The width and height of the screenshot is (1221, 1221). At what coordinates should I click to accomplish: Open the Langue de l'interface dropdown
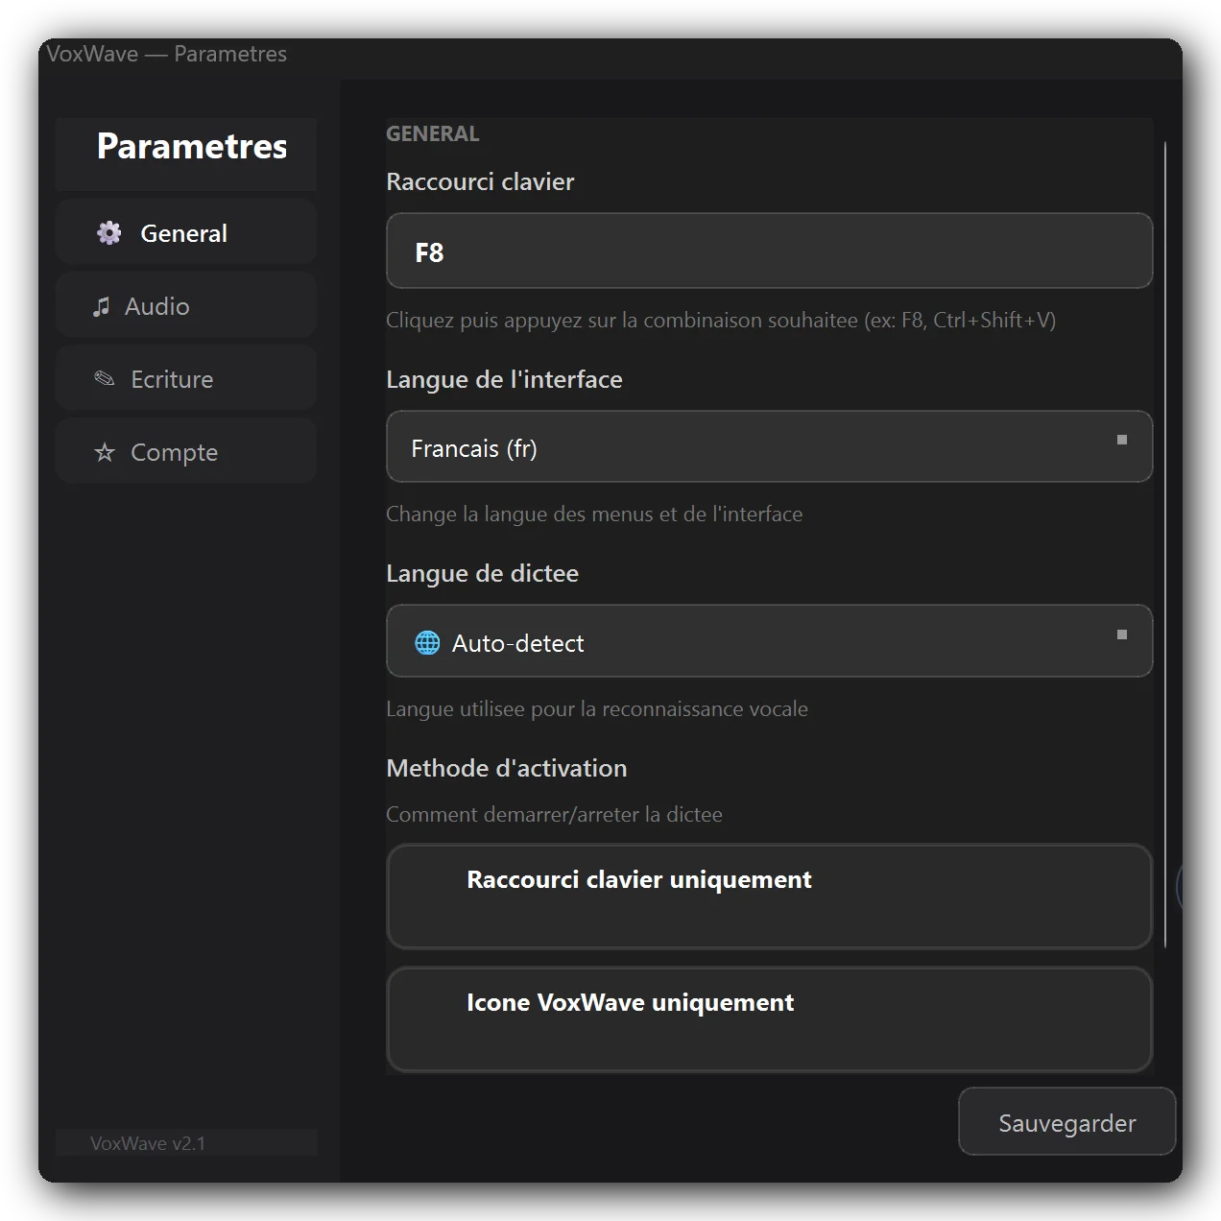[x=769, y=447]
